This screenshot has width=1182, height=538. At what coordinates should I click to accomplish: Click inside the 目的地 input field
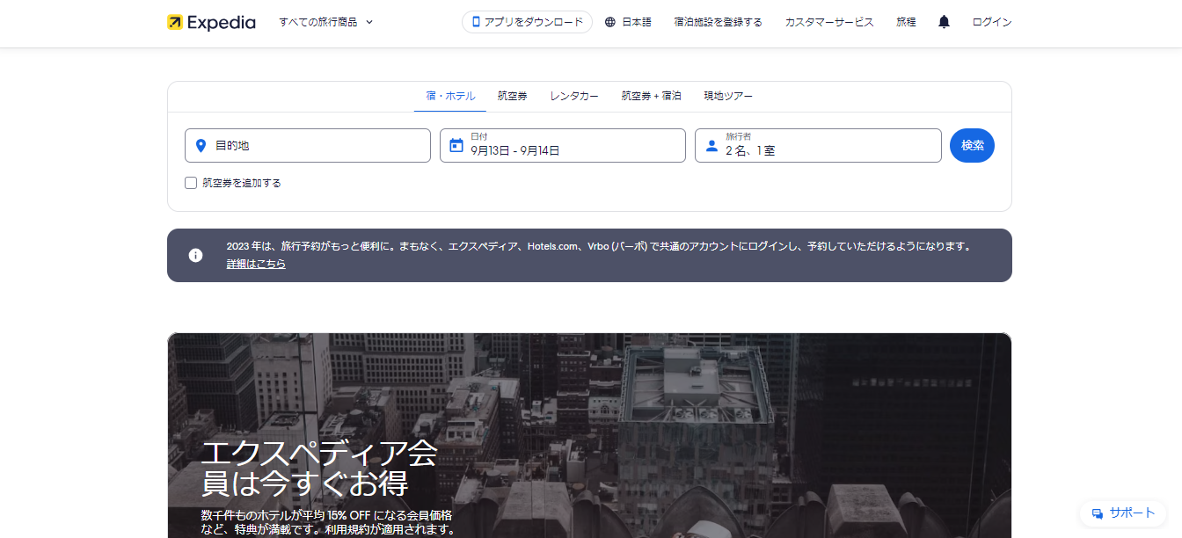click(308, 145)
